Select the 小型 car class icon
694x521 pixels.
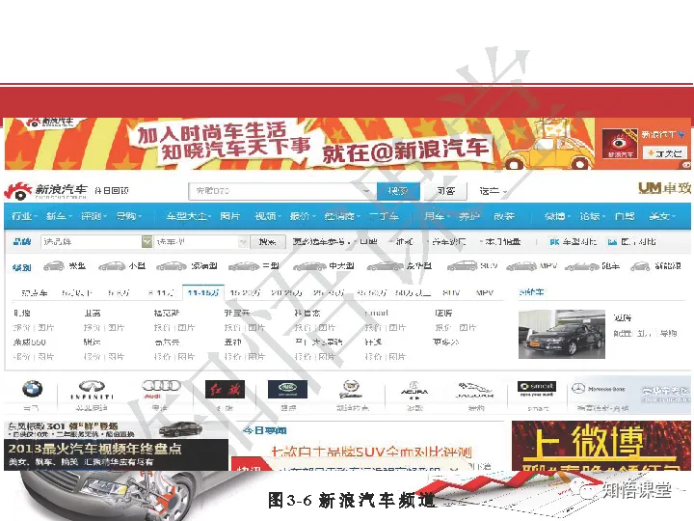[x=113, y=266]
